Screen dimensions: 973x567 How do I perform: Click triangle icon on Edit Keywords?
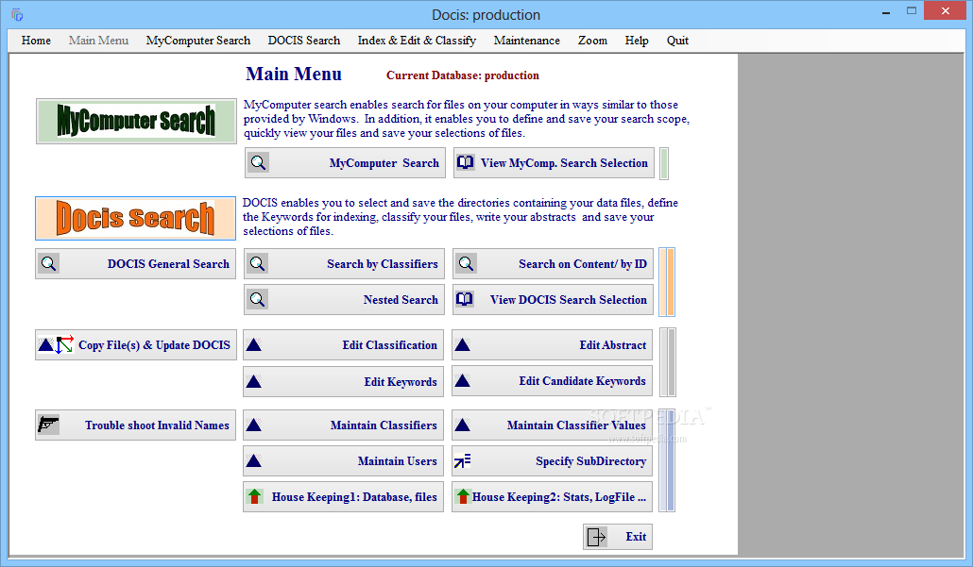[253, 381]
